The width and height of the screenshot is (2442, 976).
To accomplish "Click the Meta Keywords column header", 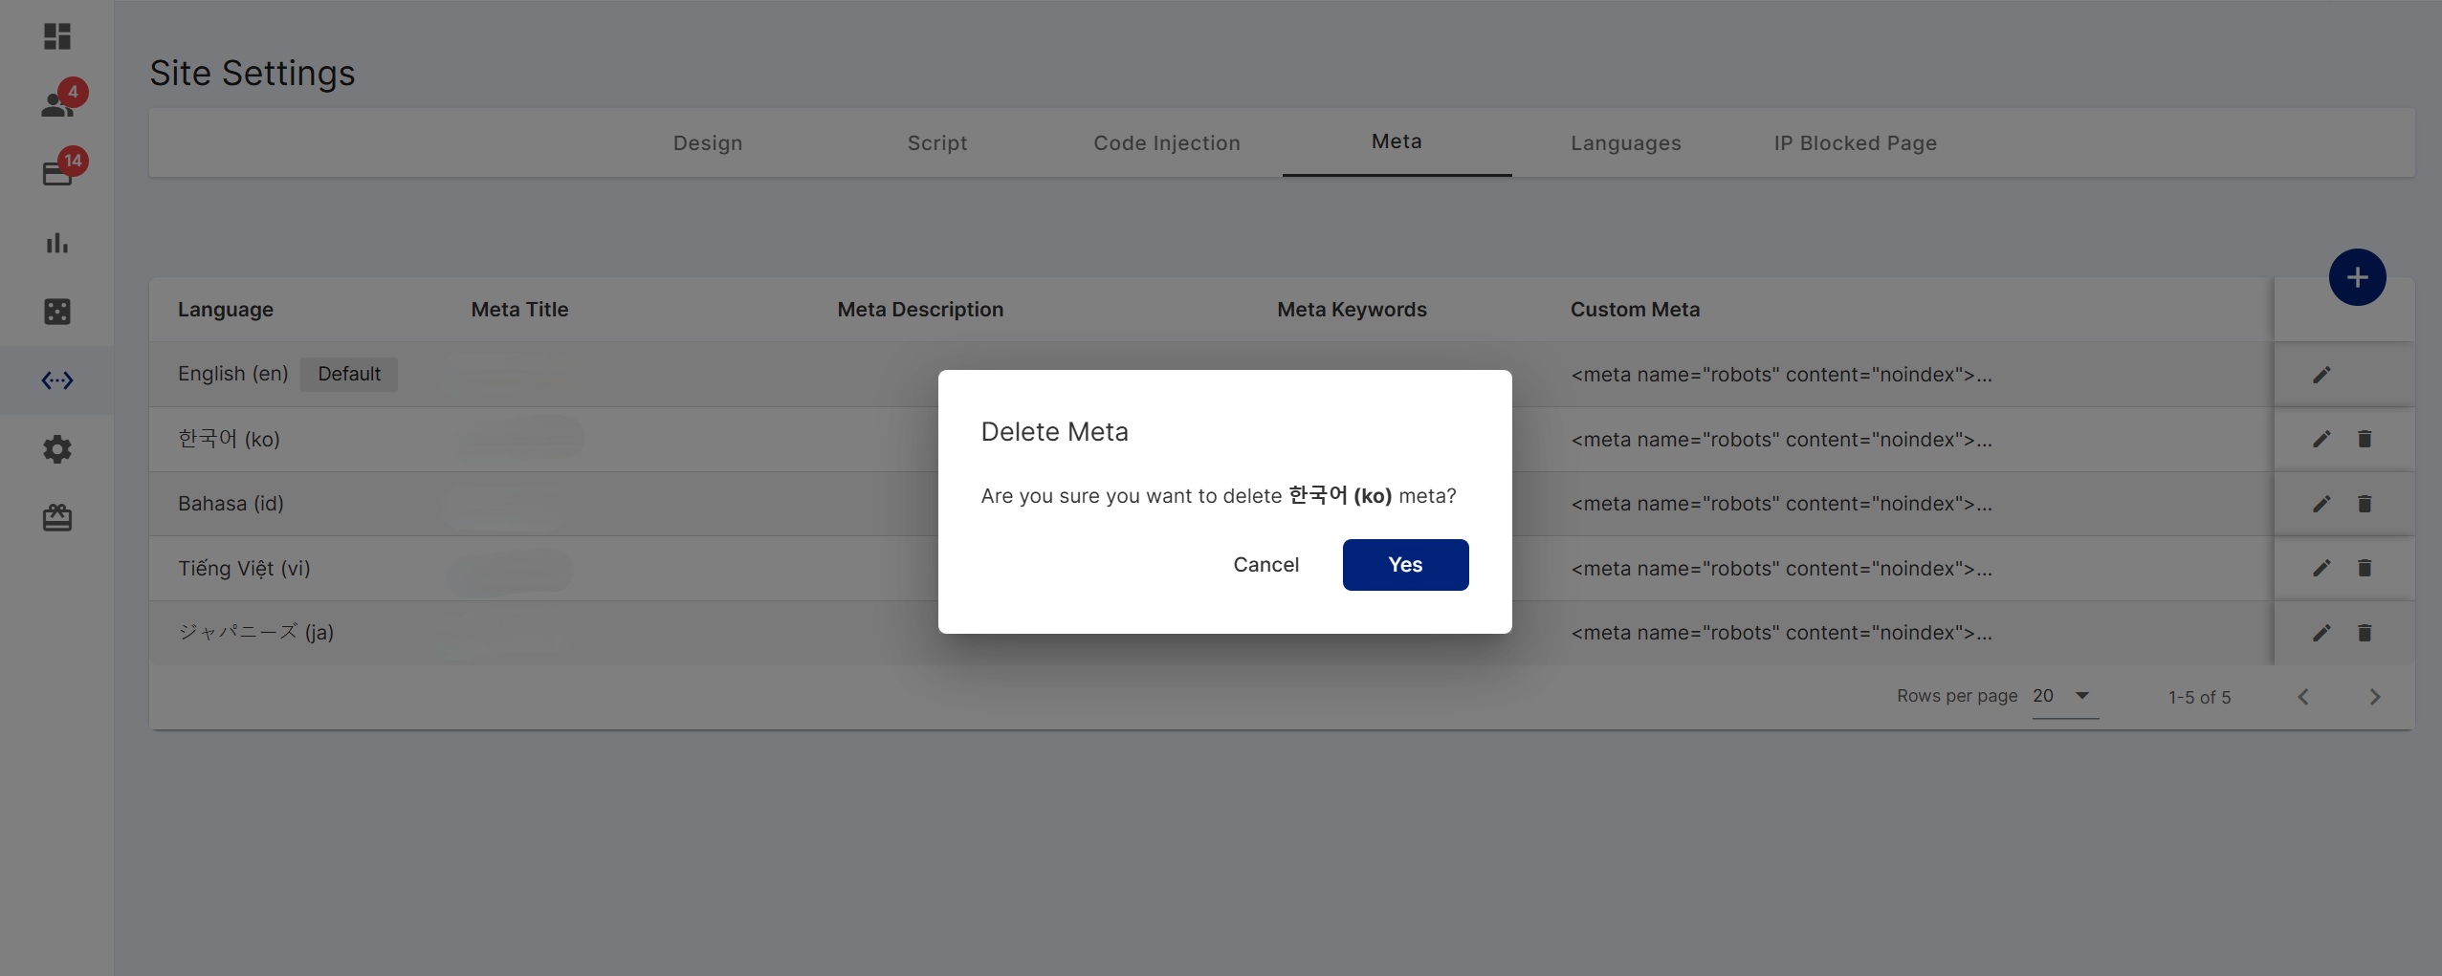I will [1352, 310].
